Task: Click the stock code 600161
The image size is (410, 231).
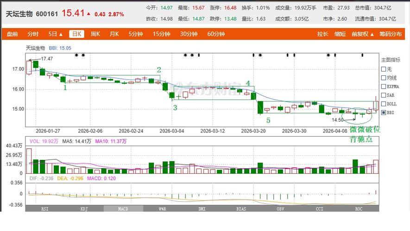Action: (47, 14)
